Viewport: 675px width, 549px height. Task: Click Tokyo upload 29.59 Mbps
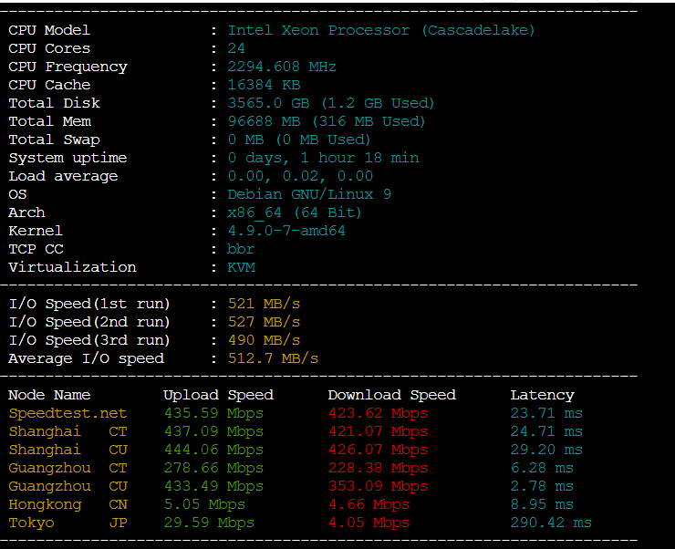coord(209,523)
